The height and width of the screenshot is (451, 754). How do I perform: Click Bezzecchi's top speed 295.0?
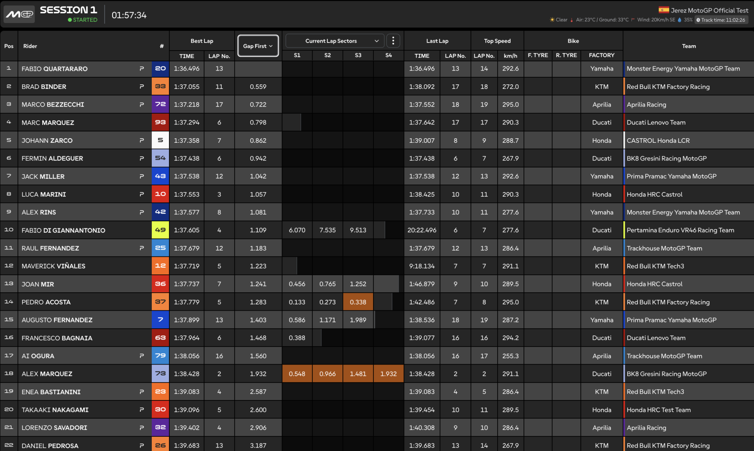(511, 104)
